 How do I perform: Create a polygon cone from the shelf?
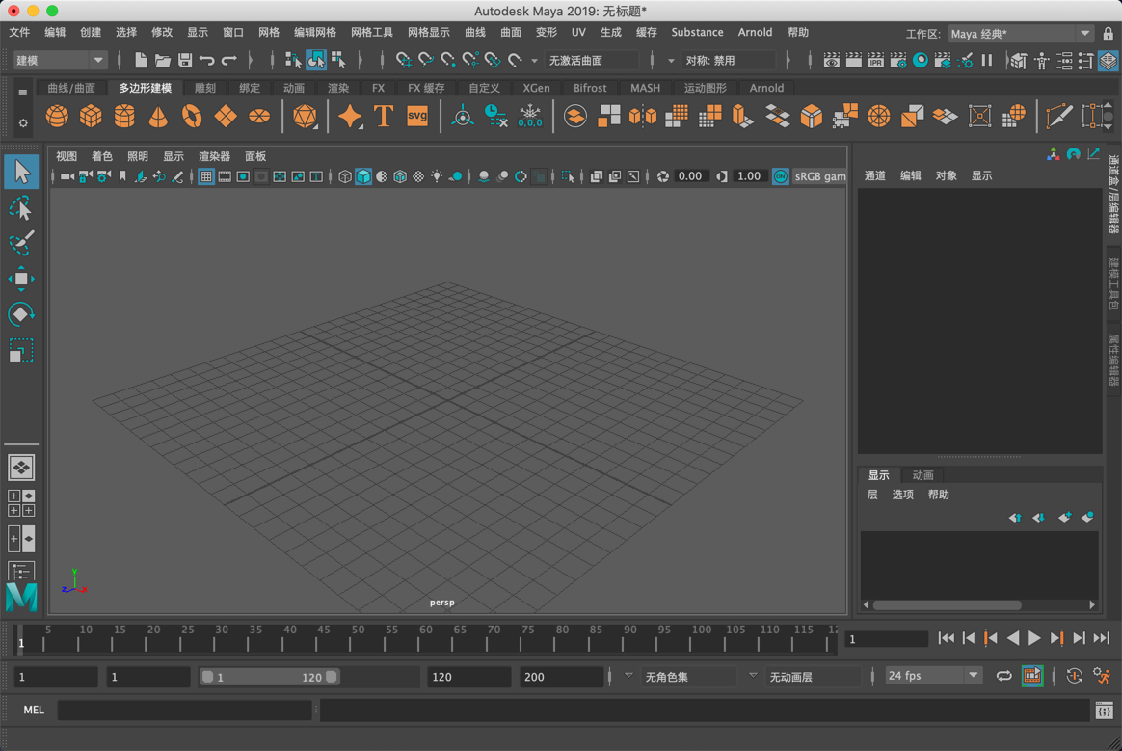(157, 116)
